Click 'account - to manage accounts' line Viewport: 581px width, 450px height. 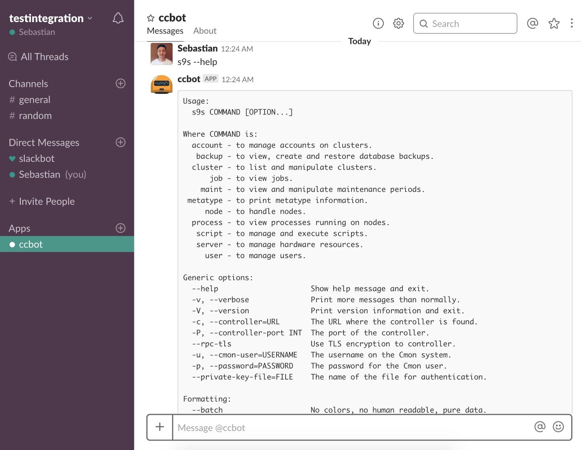tap(282, 145)
